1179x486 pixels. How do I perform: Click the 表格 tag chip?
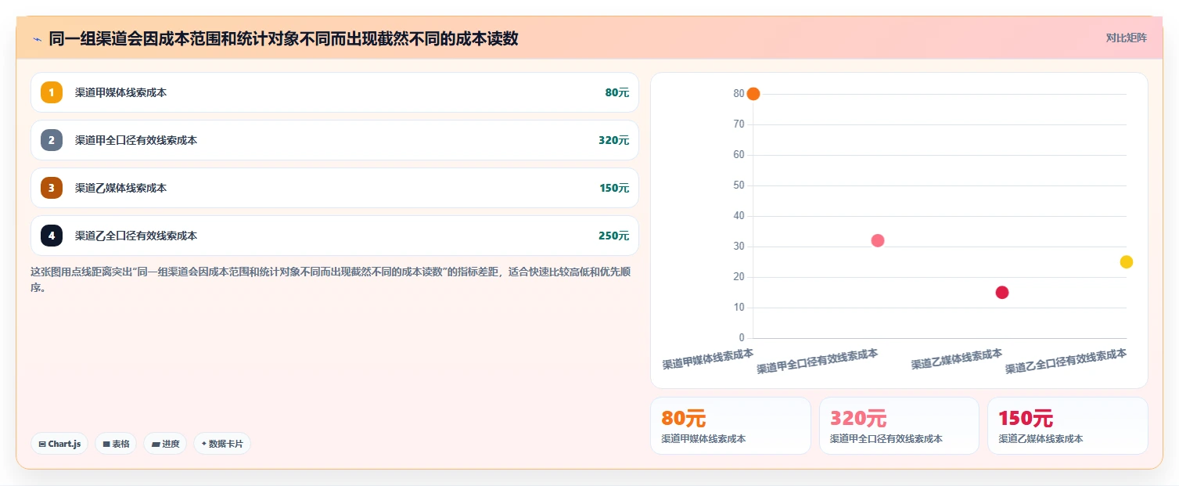[x=116, y=444]
